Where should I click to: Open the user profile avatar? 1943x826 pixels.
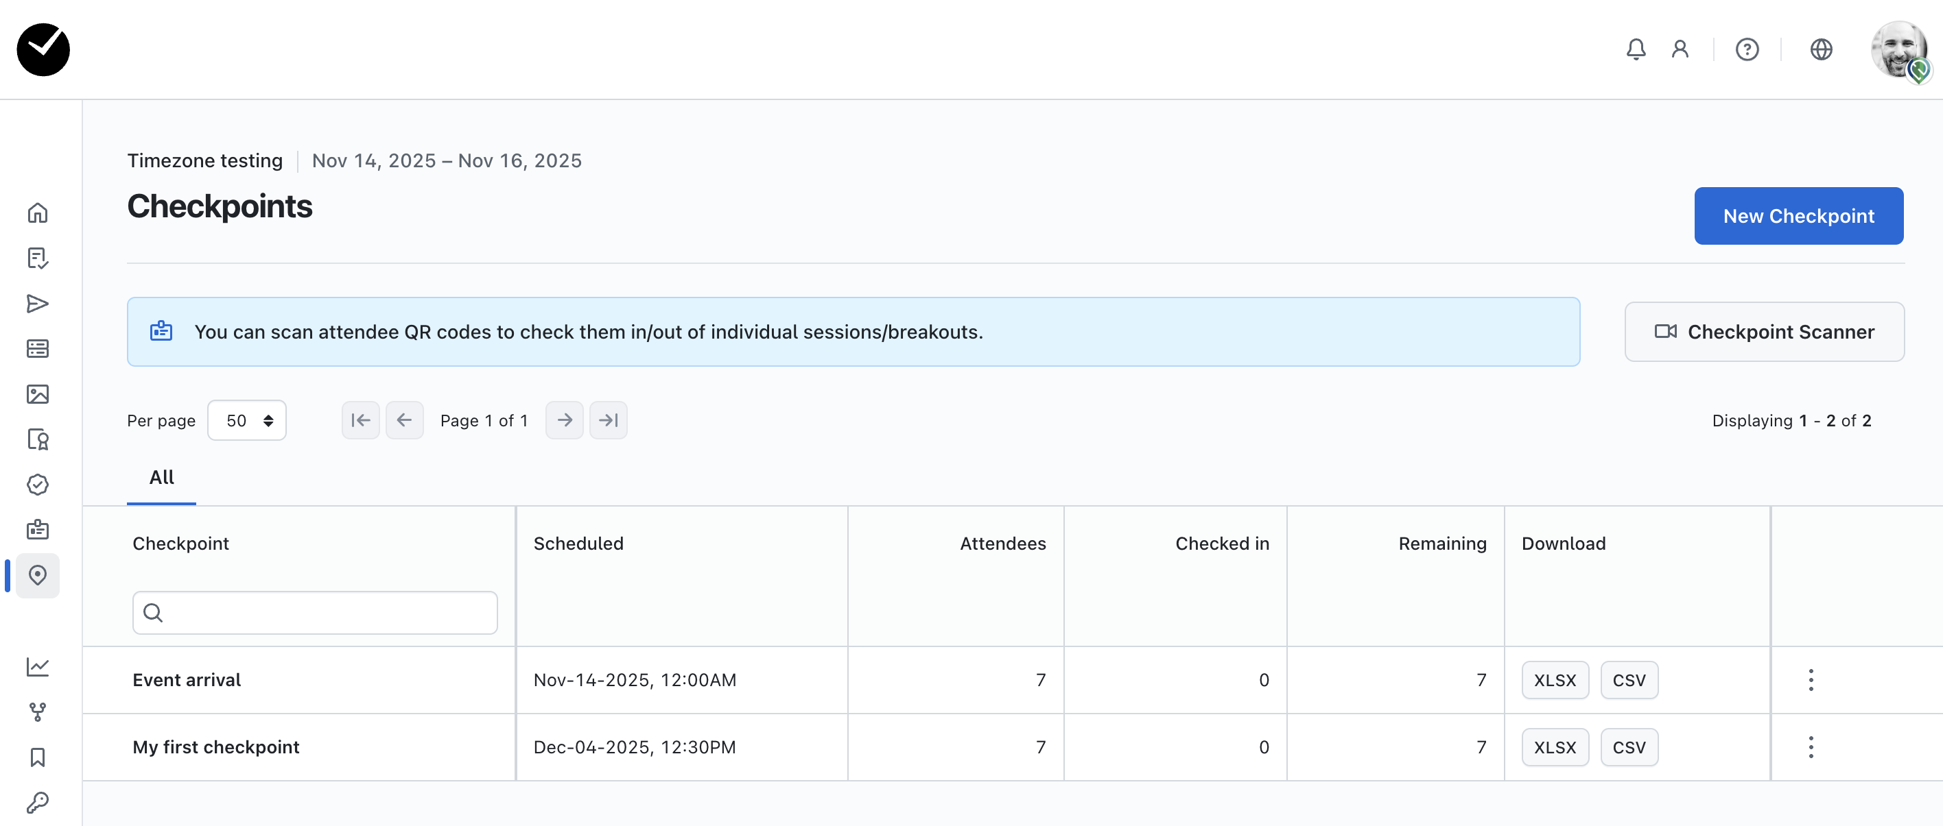coord(1898,50)
